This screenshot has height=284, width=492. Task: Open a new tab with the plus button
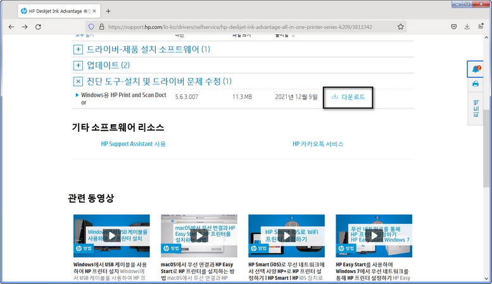tap(108, 11)
